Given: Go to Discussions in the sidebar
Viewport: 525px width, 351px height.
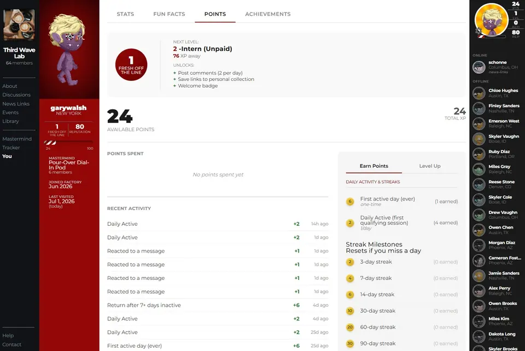Looking at the screenshot, I should click(x=16, y=95).
